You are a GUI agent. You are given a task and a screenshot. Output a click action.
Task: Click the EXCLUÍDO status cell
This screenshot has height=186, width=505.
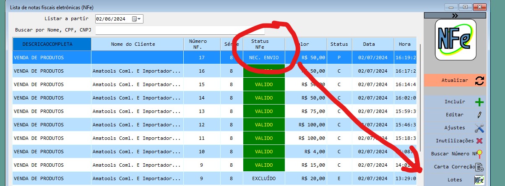264,178
